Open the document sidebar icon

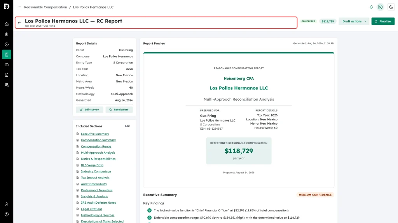point(7,75)
